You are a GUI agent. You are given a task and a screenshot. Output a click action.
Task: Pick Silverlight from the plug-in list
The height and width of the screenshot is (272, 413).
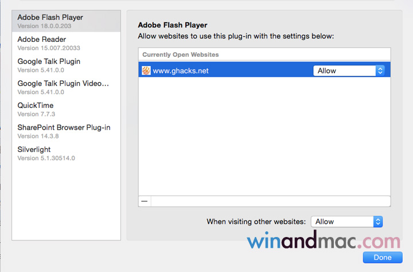point(66,153)
